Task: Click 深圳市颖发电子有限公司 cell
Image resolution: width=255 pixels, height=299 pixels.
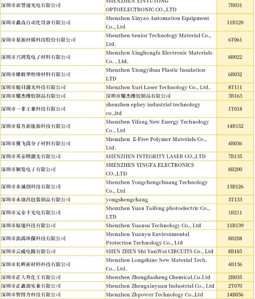Action: (28, 169)
